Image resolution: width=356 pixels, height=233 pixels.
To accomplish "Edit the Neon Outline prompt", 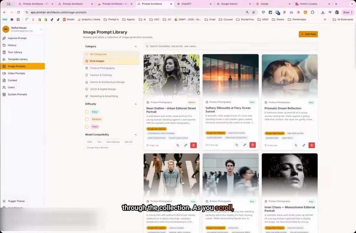I will click(186, 145).
